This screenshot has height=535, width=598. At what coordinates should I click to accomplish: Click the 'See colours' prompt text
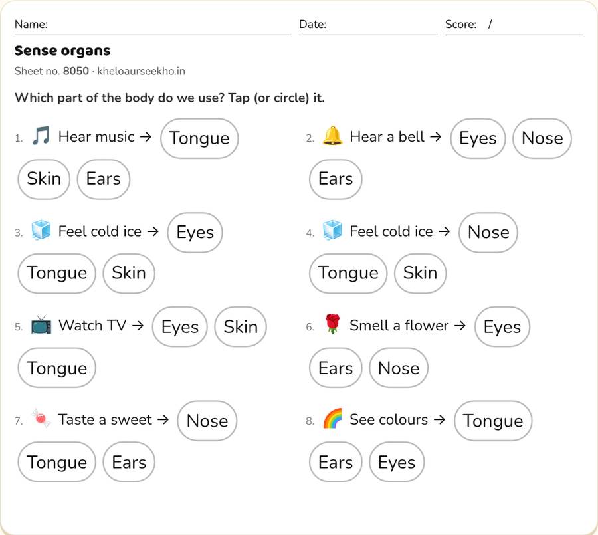coord(389,420)
